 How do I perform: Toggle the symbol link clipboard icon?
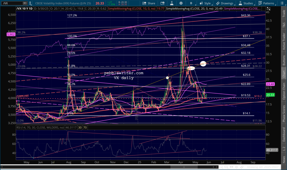(x=30, y=3)
